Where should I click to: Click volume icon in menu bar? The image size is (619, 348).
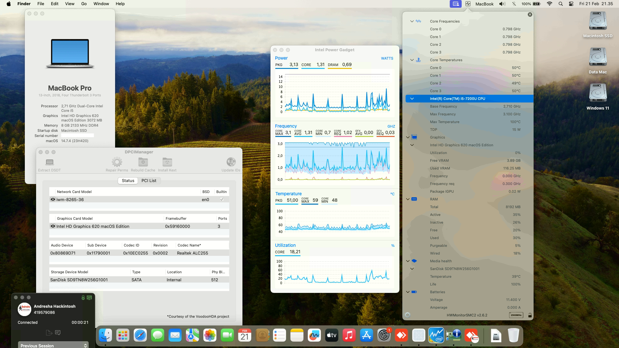coord(502,4)
